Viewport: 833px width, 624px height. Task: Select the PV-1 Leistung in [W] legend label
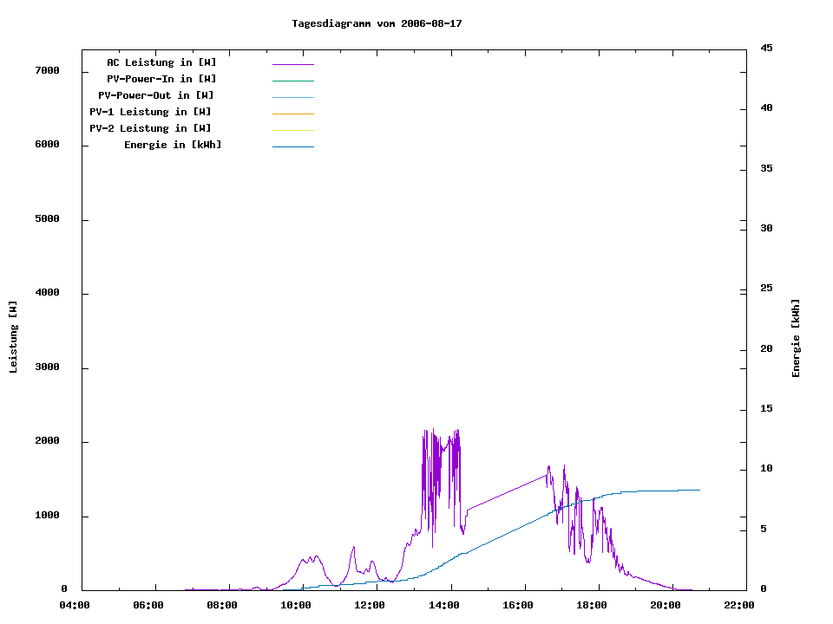point(150,112)
